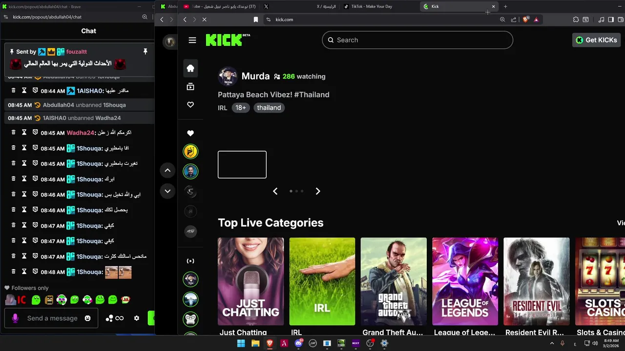Screen dimensions: 625x351
Task: Open a new browser tab
Action: [505, 6]
